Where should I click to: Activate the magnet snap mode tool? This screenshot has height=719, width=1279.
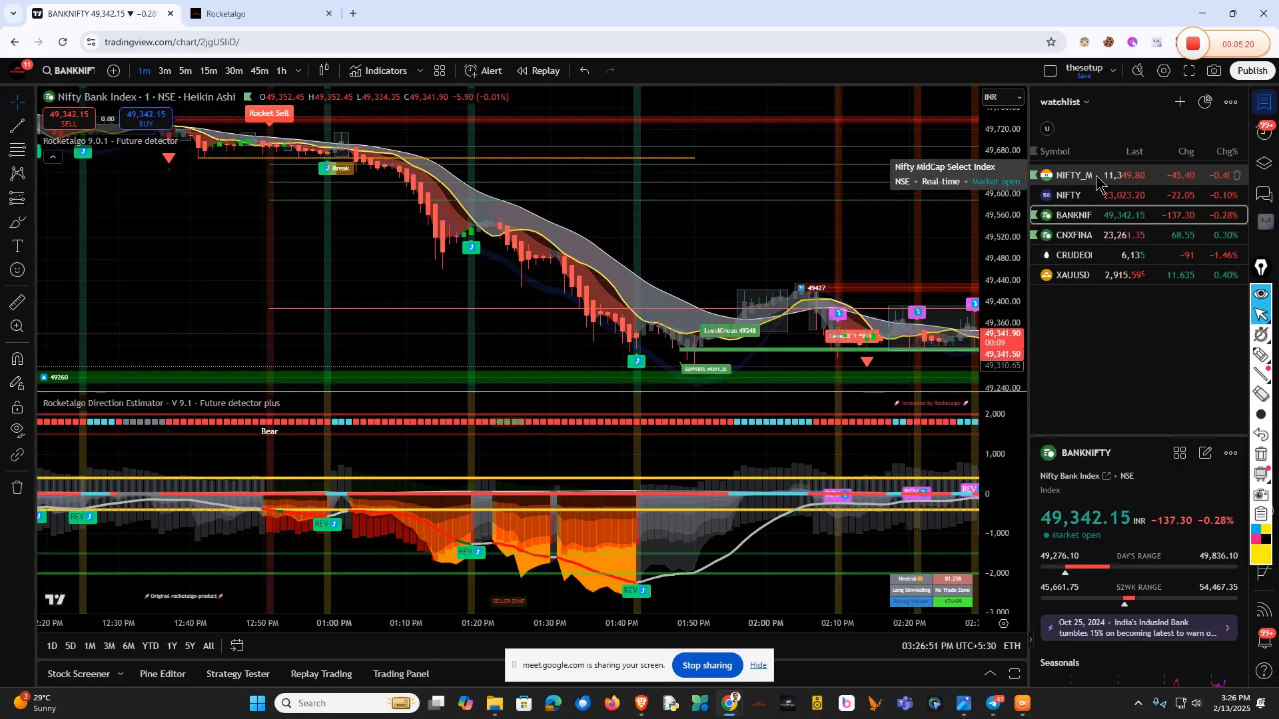(17, 359)
